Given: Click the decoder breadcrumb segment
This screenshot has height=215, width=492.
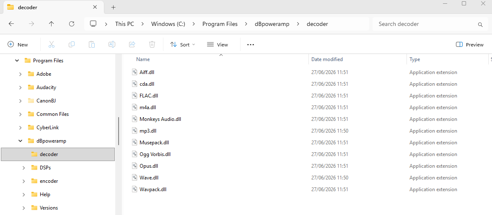Looking at the screenshot, I should [317, 24].
